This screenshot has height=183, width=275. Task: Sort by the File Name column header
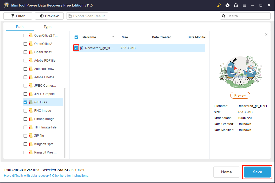point(89,37)
